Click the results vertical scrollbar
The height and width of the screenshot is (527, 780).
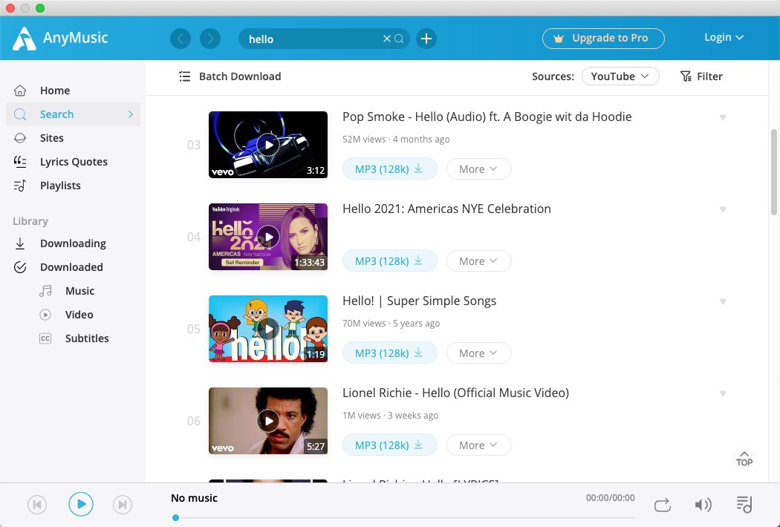pyautogui.click(x=773, y=172)
